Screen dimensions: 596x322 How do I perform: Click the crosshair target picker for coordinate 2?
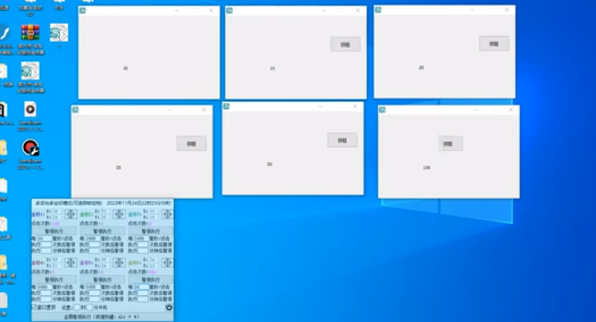coord(119,215)
